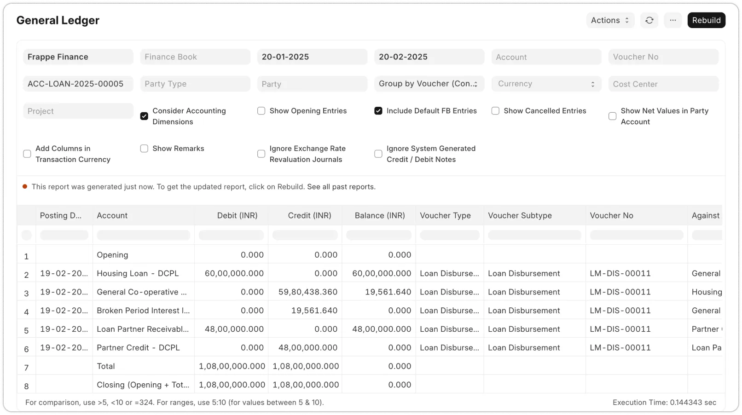Open See all past reports link
The height and width of the screenshot is (415, 742).
click(x=341, y=187)
